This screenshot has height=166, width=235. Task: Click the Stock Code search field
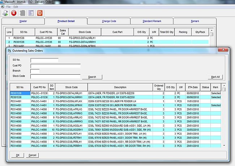click(55, 77)
